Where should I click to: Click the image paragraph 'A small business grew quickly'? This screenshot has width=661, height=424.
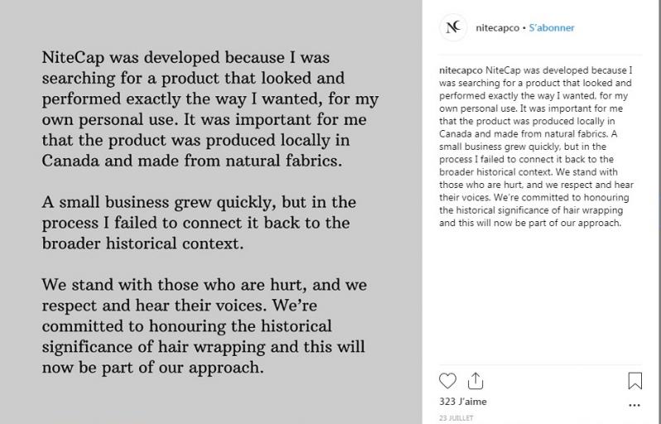point(199,223)
